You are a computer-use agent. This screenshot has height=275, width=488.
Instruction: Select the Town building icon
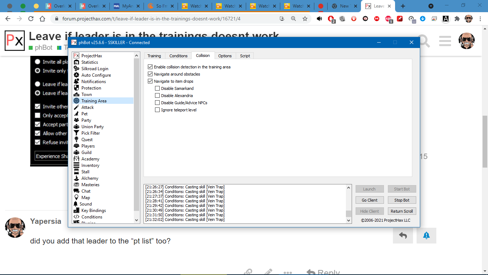pyautogui.click(x=76, y=95)
